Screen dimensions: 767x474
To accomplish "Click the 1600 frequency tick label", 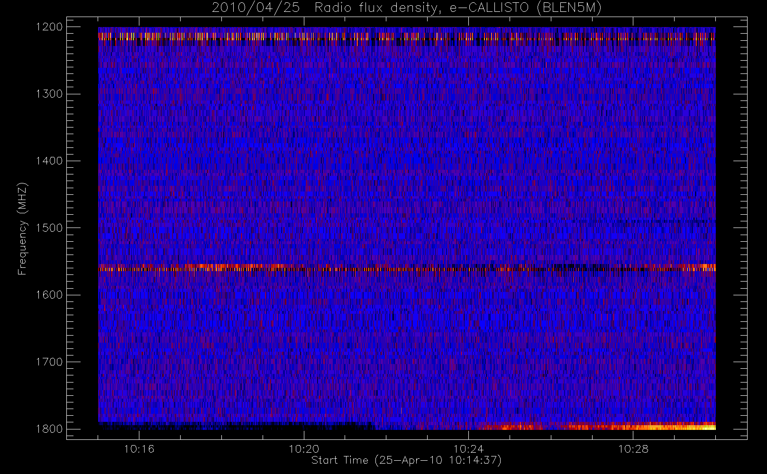I will pos(49,295).
